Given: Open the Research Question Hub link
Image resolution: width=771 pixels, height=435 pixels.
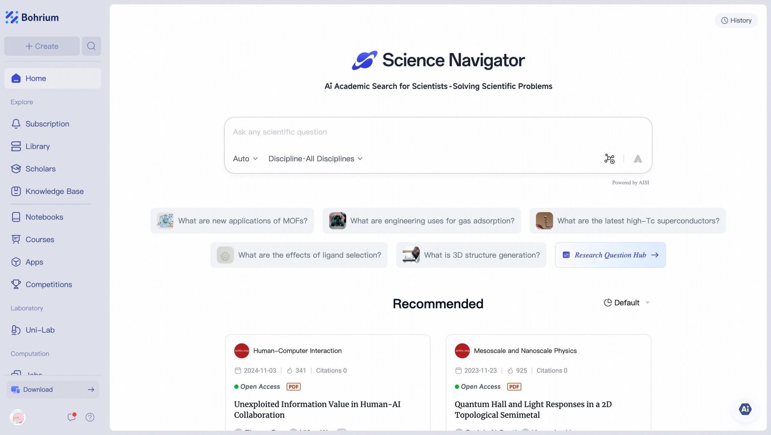Looking at the screenshot, I should [x=611, y=255].
